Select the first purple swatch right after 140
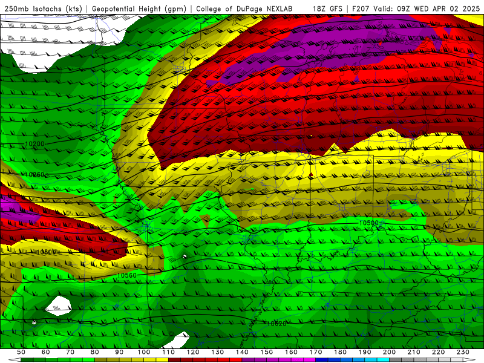Viewport: 484px width, 363px height. [x=248, y=359]
